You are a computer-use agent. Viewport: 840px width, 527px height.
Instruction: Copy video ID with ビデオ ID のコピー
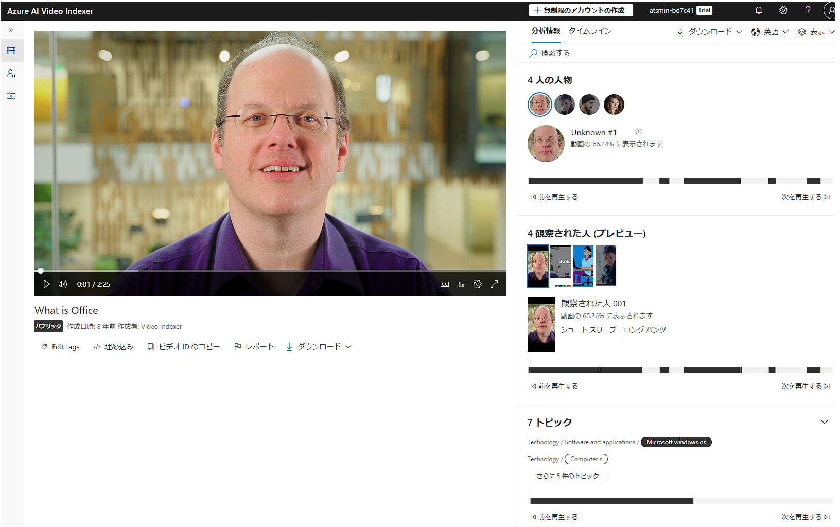184,347
